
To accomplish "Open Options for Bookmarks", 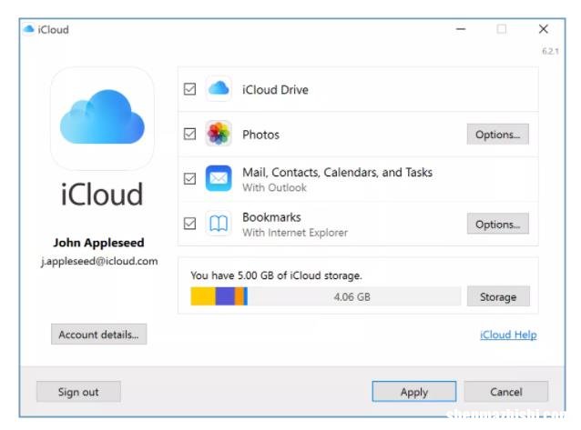I will 497,224.
